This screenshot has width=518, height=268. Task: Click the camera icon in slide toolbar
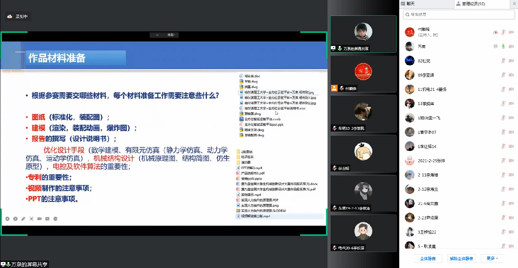tap(40, 219)
